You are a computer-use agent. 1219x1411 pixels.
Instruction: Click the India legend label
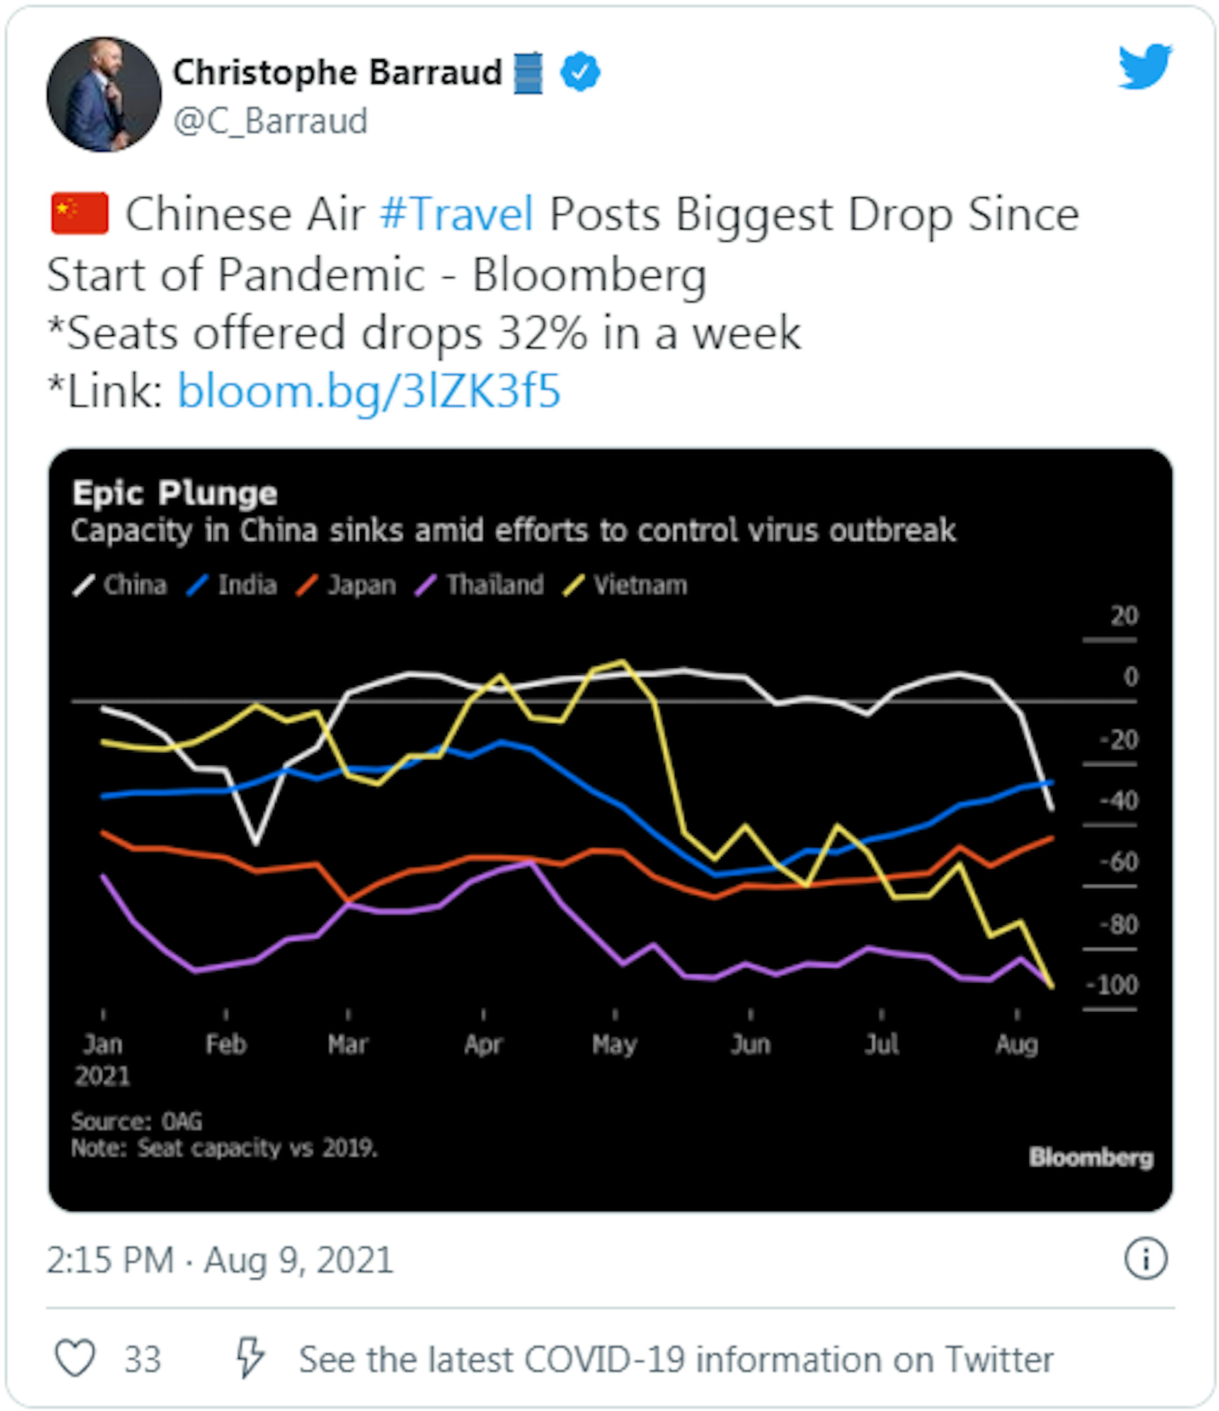247,586
